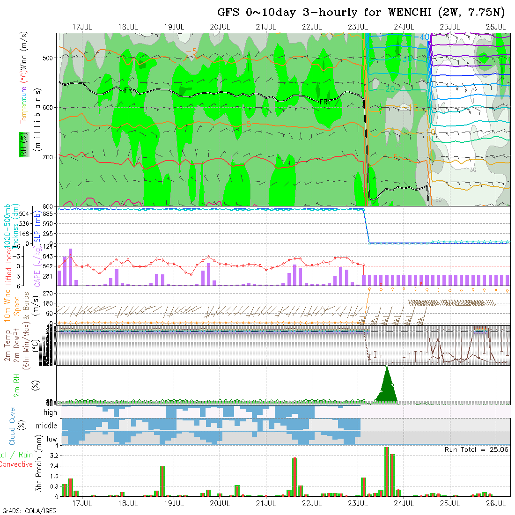This screenshot has height=515, width=515.
Task: Select the 24JUL label on the bottom axis
Action: pos(404,503)
